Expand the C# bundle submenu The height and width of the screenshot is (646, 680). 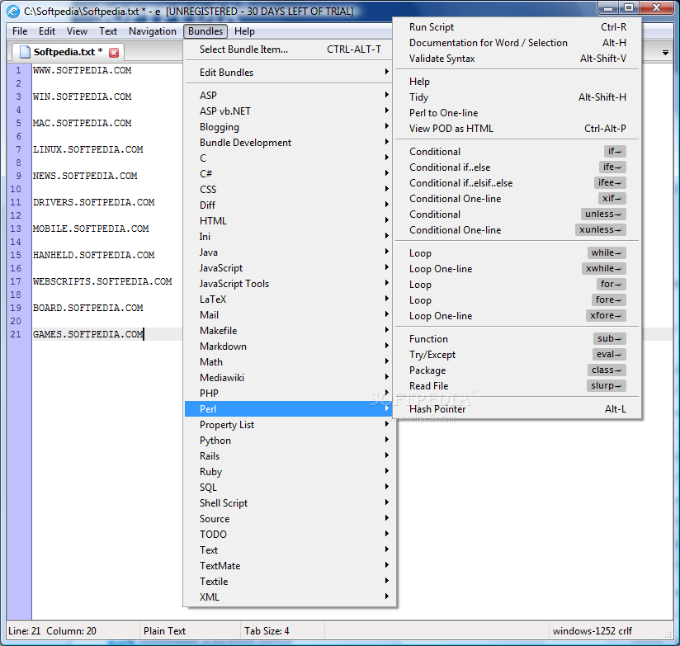(x=290, y=174)
